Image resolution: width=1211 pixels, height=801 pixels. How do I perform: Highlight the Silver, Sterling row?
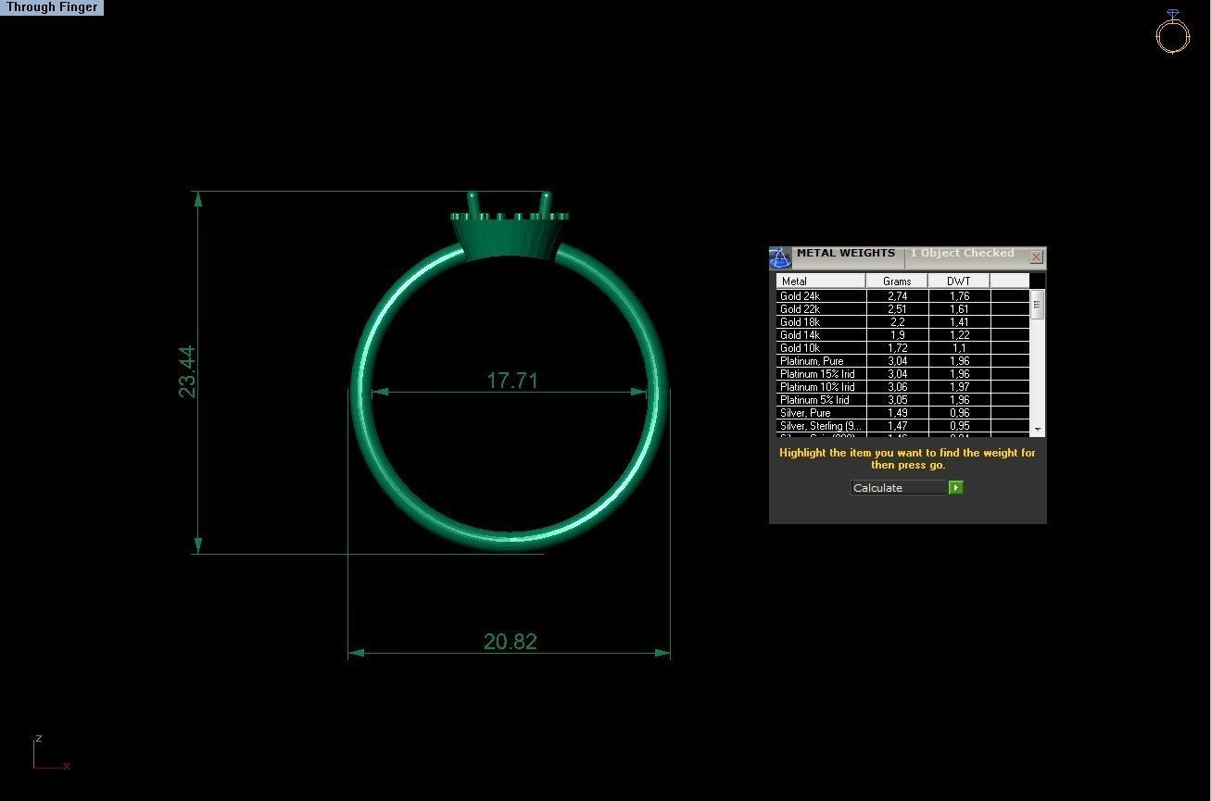click(x=902, y=426)
